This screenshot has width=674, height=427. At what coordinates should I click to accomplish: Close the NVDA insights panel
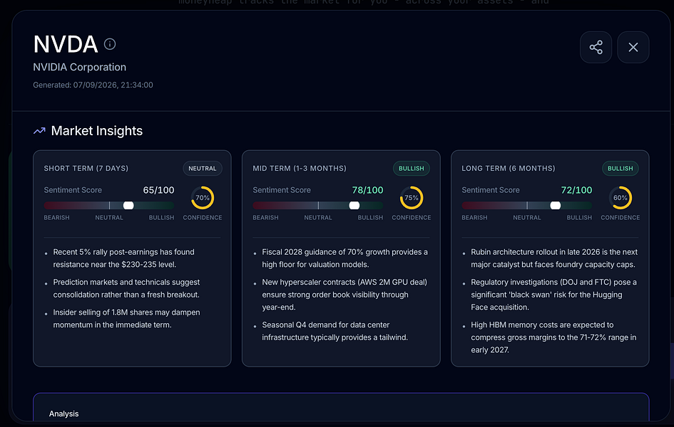[x=633, y=47]
